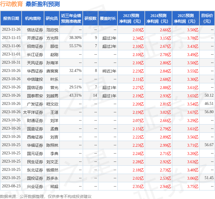Click 2024 profit 3.02亿 for 太平洋证券
Viewport: 215px width, 199px height.
pyautogui.click(x=165, y=112)
